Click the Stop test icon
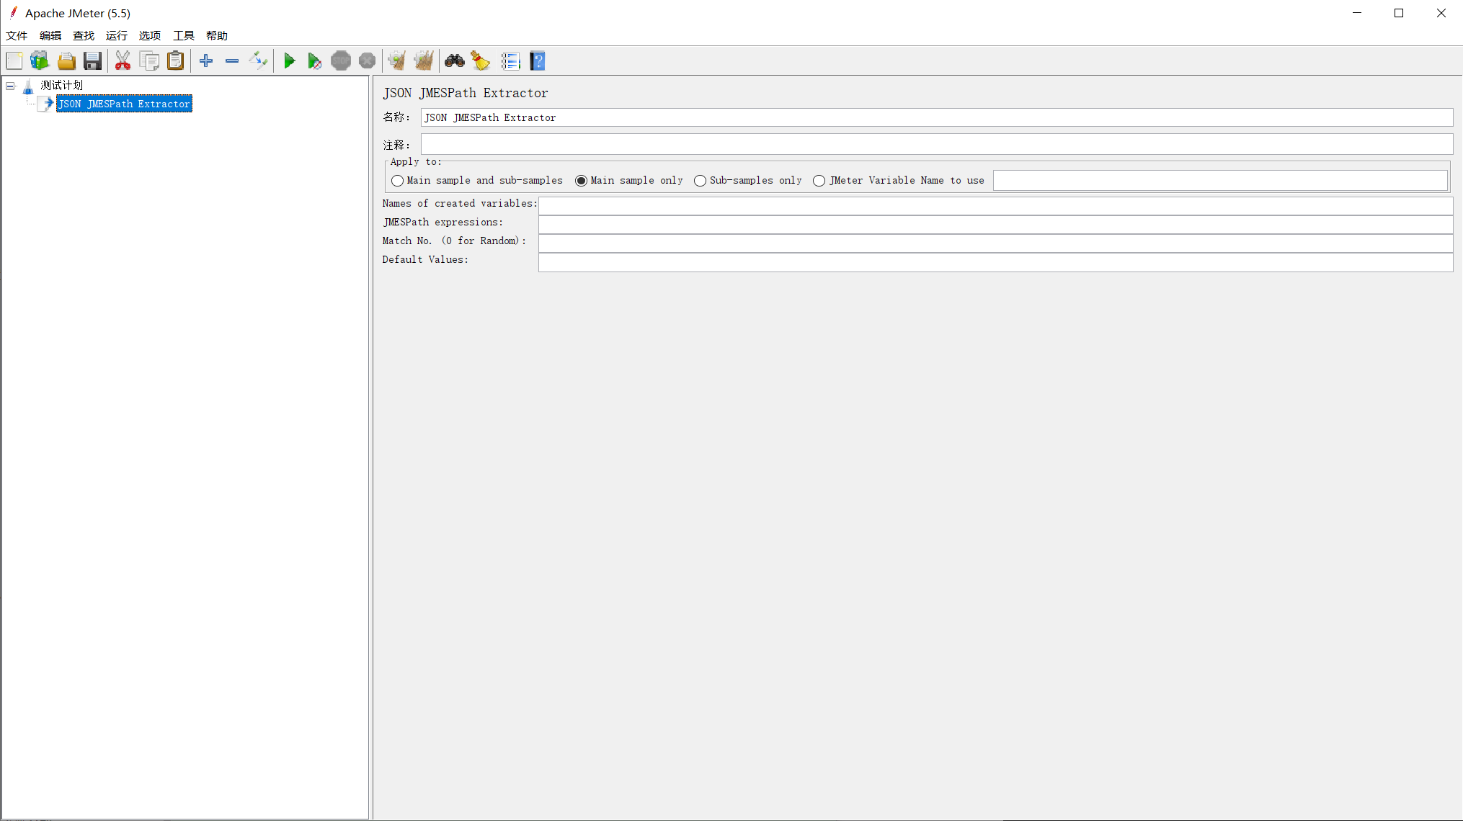 [x=341, y=61]
